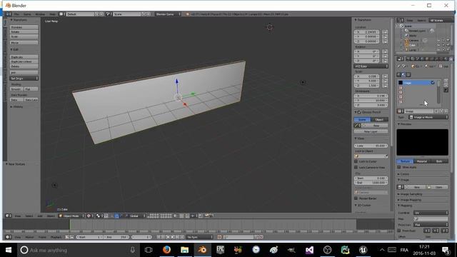Switch preview to the Both tab
Screen dimensions: 457x257
[439, 161]
